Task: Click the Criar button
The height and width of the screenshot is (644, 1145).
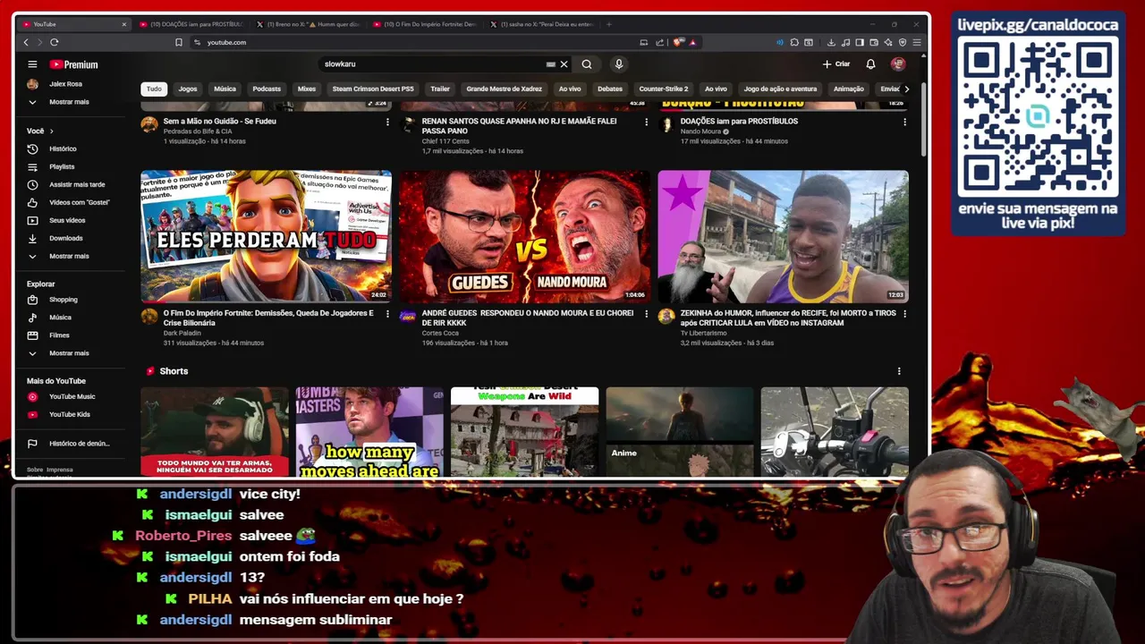Action: click(836, 64)
